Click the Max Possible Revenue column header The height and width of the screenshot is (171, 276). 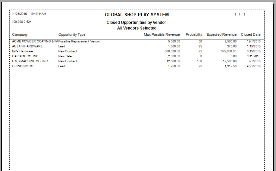162,34
